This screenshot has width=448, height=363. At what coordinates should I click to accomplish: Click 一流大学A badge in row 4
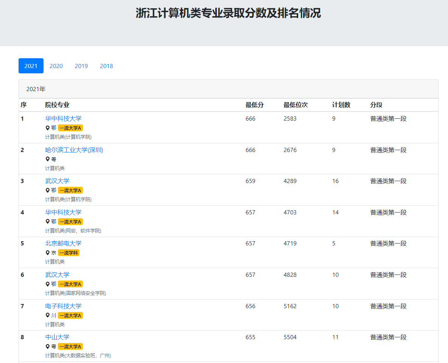70,222
